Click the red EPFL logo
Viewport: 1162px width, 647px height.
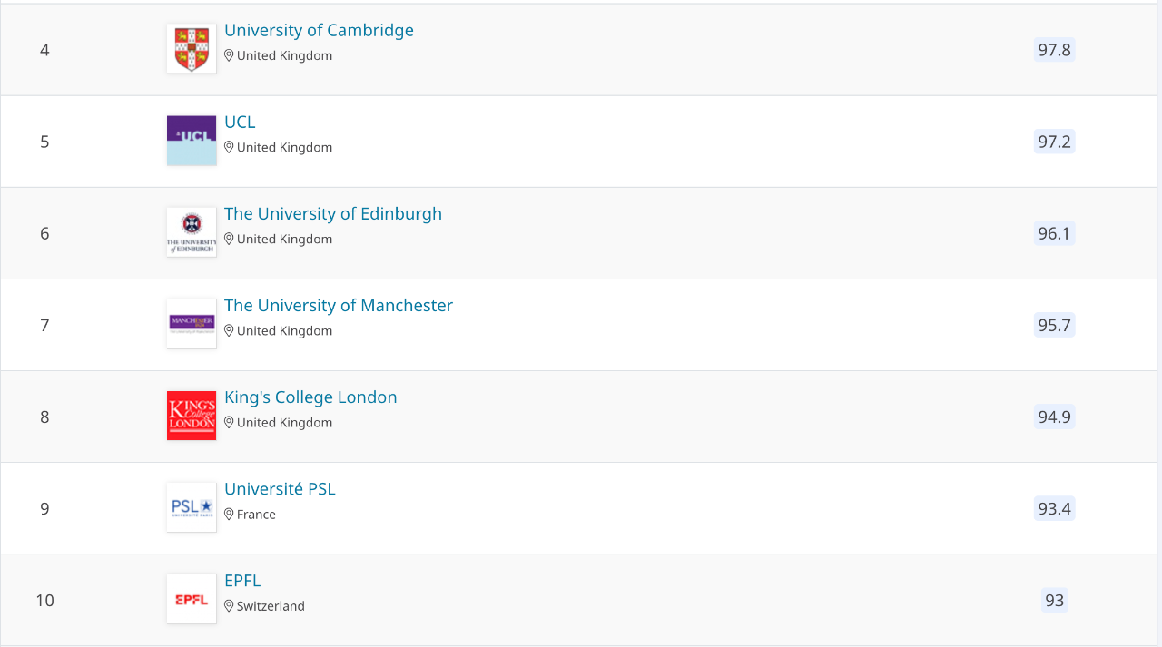point(192,599)
